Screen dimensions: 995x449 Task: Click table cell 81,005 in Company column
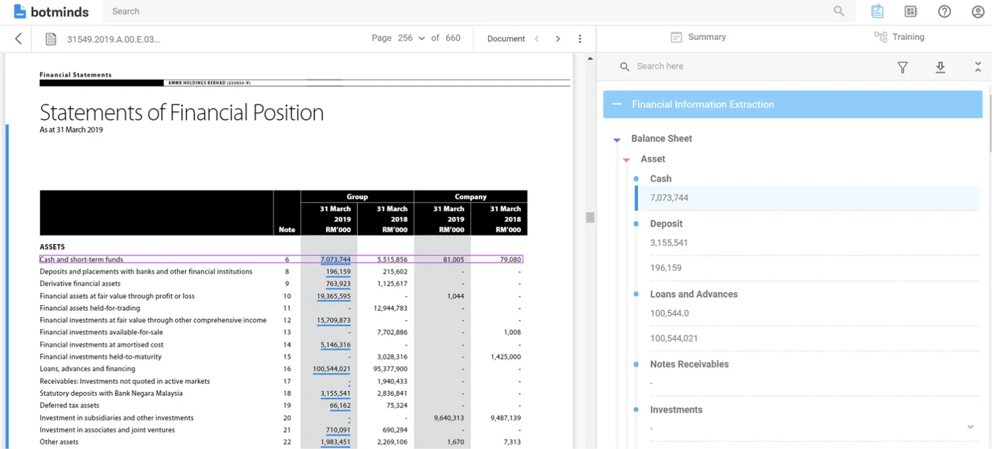pyautogui.click(x=453, y=259)
